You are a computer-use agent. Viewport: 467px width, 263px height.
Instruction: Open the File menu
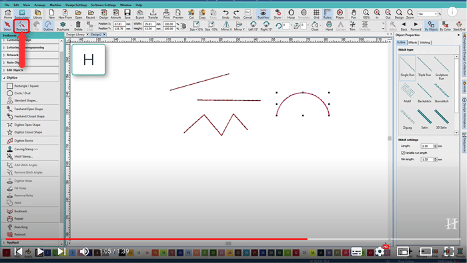pyautogui.click(x=7, y=5)
